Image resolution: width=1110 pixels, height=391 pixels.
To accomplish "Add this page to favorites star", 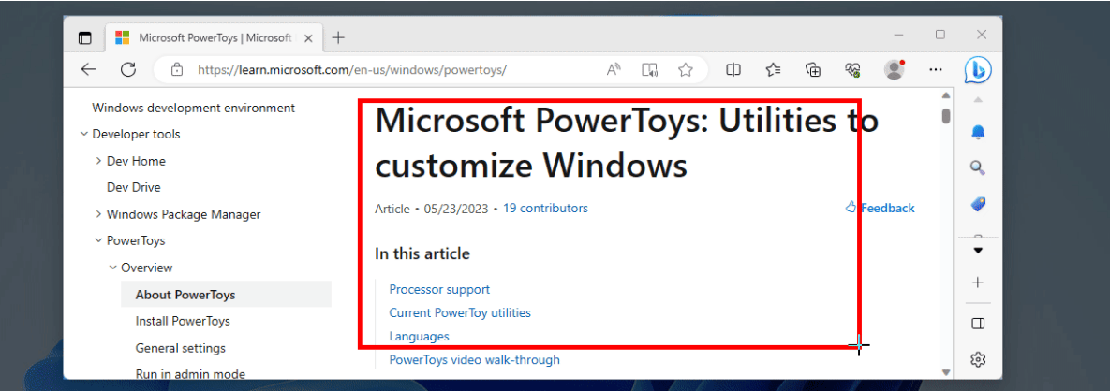I will point(686,69).
